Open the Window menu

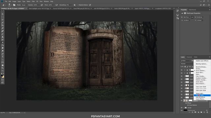tap(46, 1)
